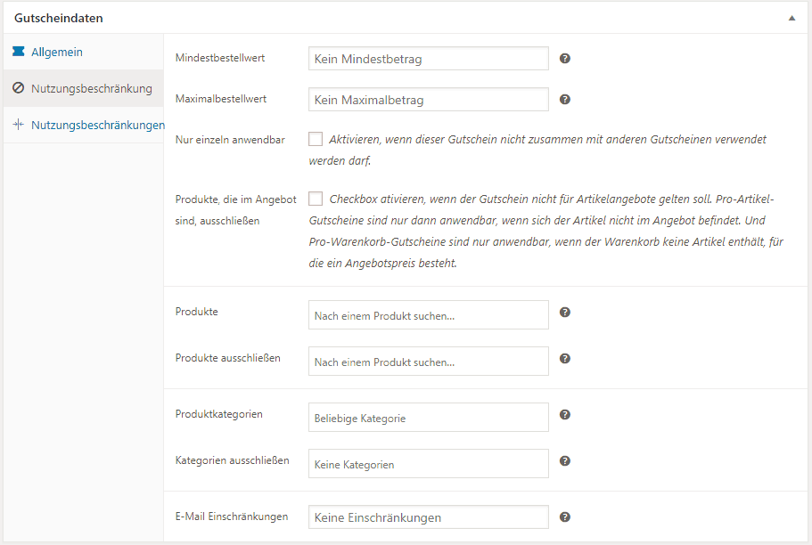Click the help icon beside Maximalbestellwert
Screen dimensions: 812x545
pyautogui.click(x=565, y=99)
